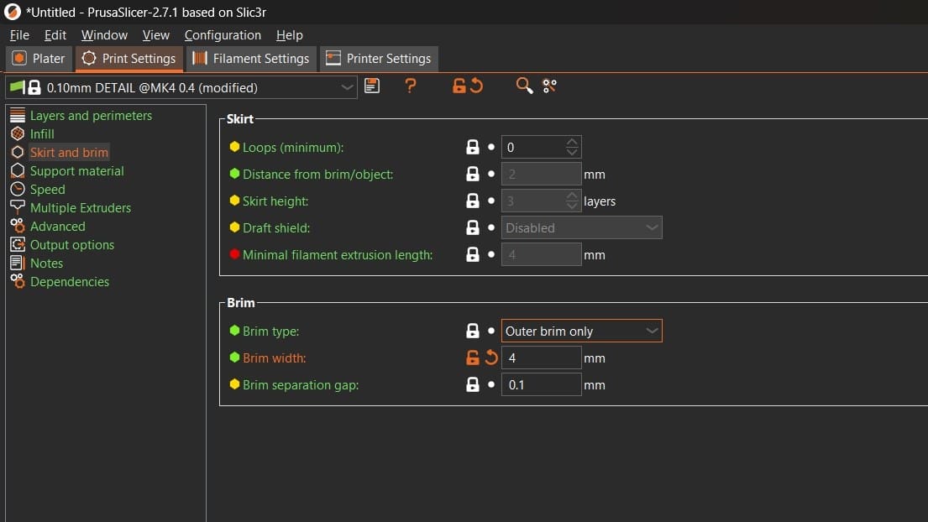Open the Help menu
928x522 pixels.
tap(290, 35)
